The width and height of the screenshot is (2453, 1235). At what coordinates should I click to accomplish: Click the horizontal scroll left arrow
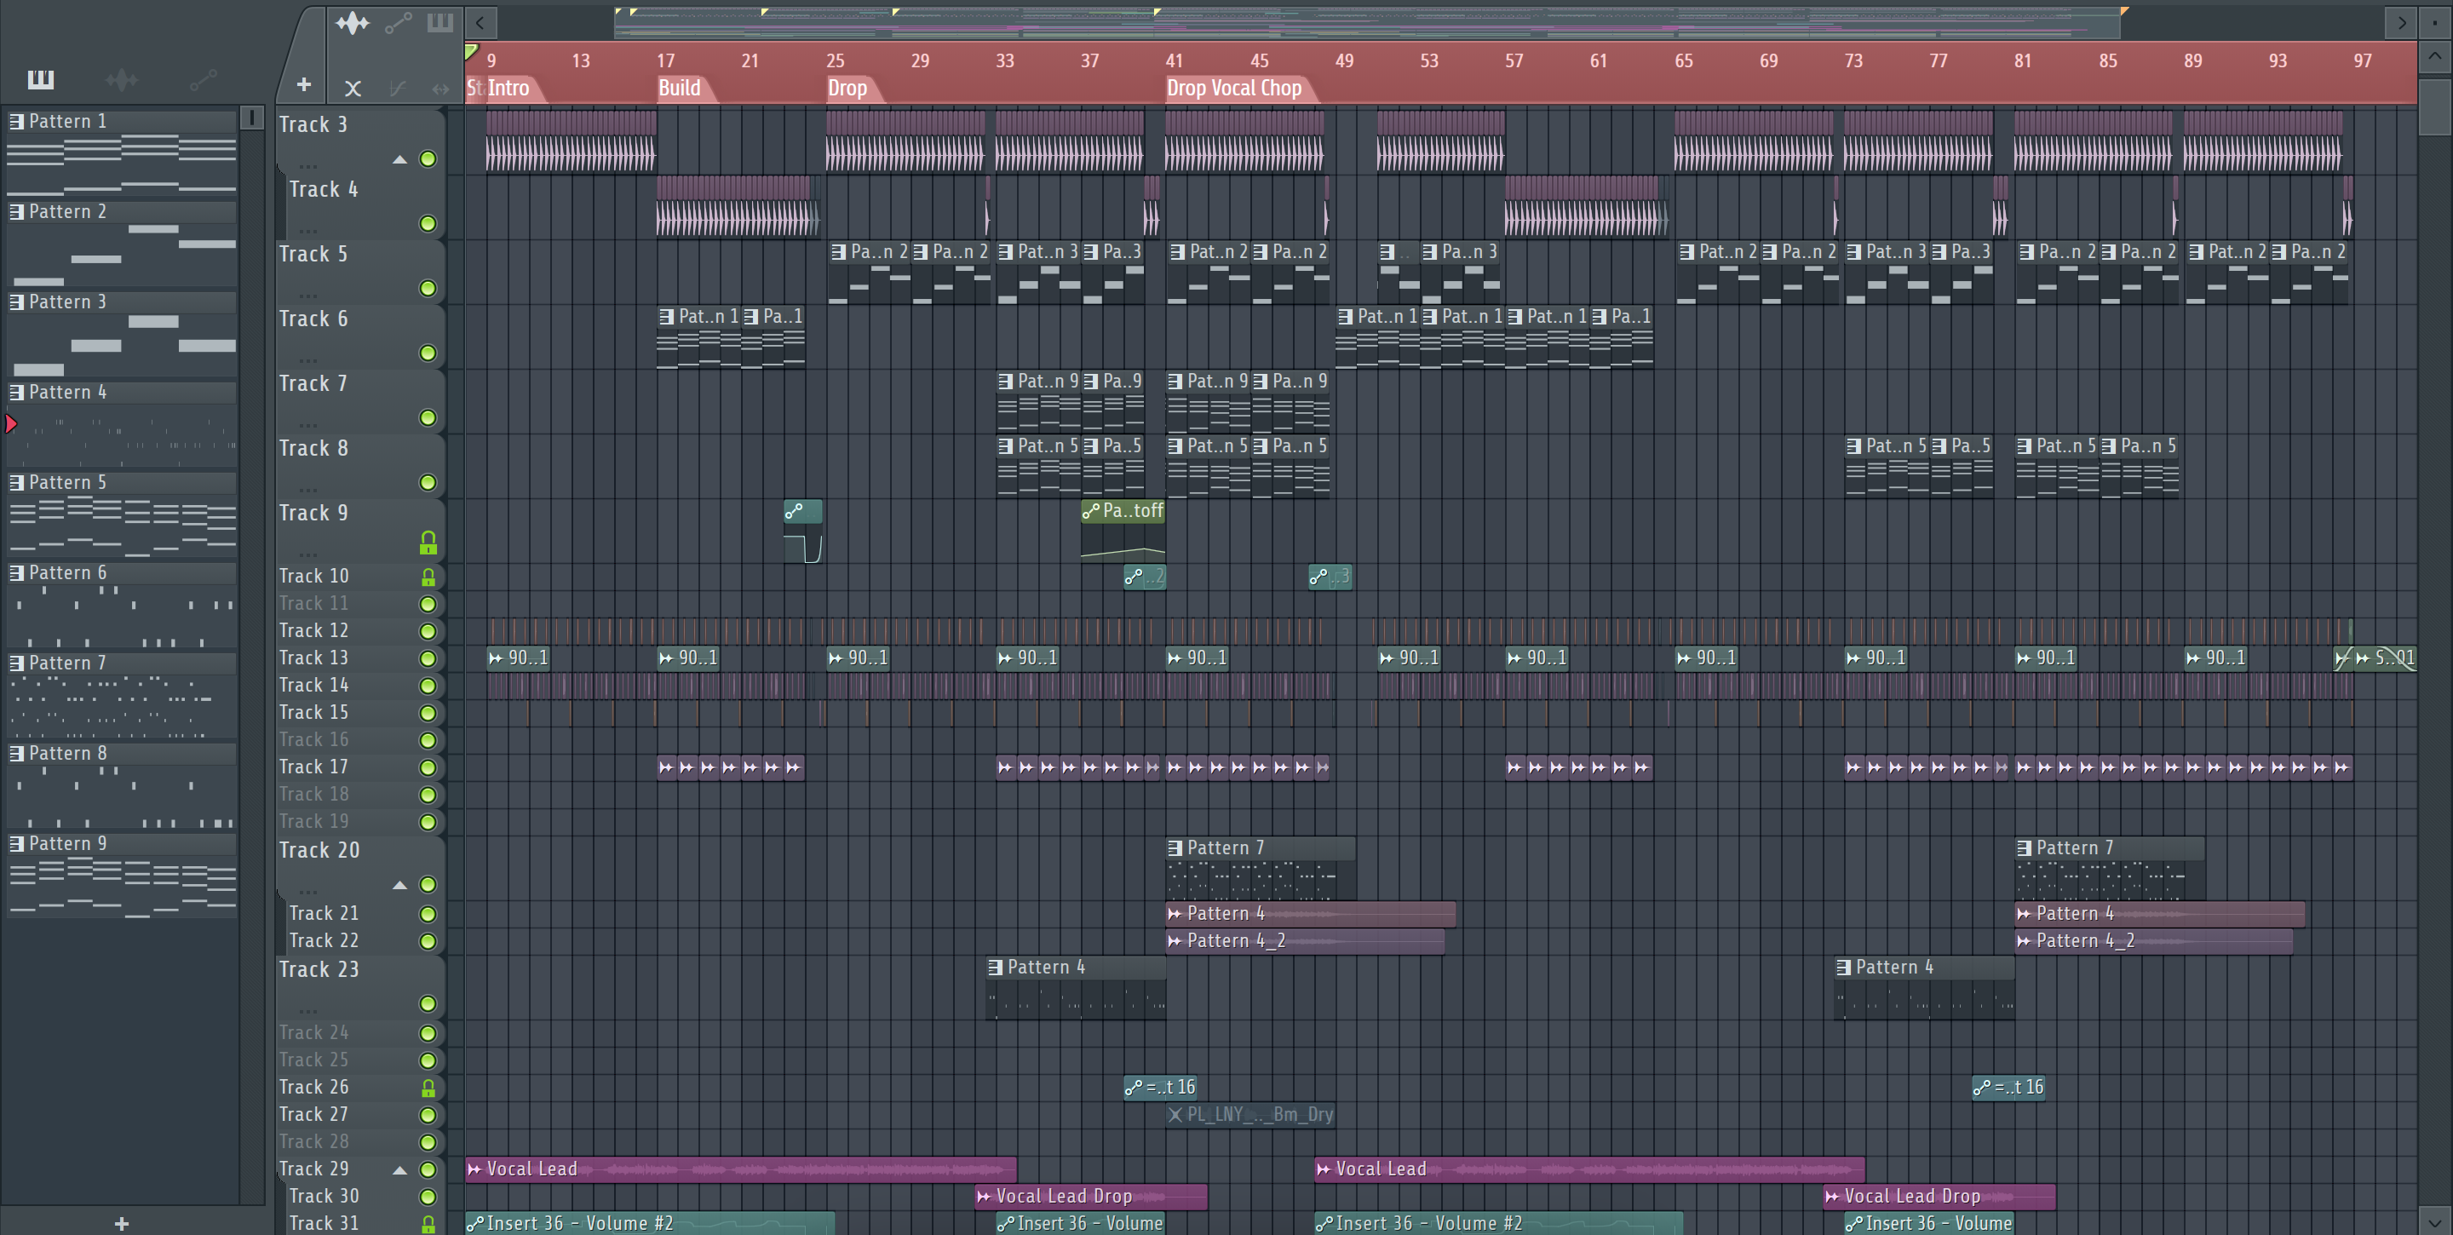[481, 23]
